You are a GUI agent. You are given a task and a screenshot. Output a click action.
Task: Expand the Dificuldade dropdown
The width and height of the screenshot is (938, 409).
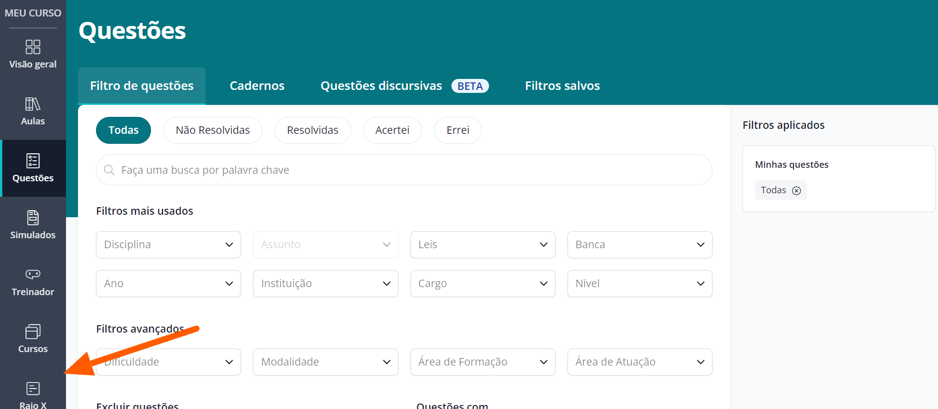tap(168, 362)
